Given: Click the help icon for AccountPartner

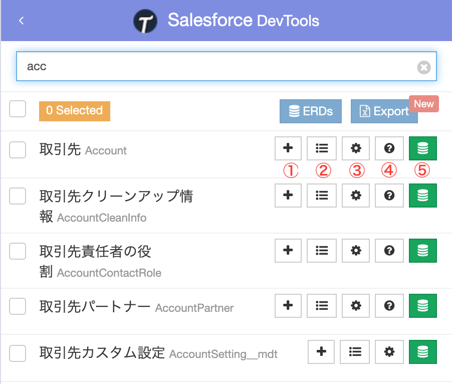Looking at the screenshot, I should [x=389, y=306].
